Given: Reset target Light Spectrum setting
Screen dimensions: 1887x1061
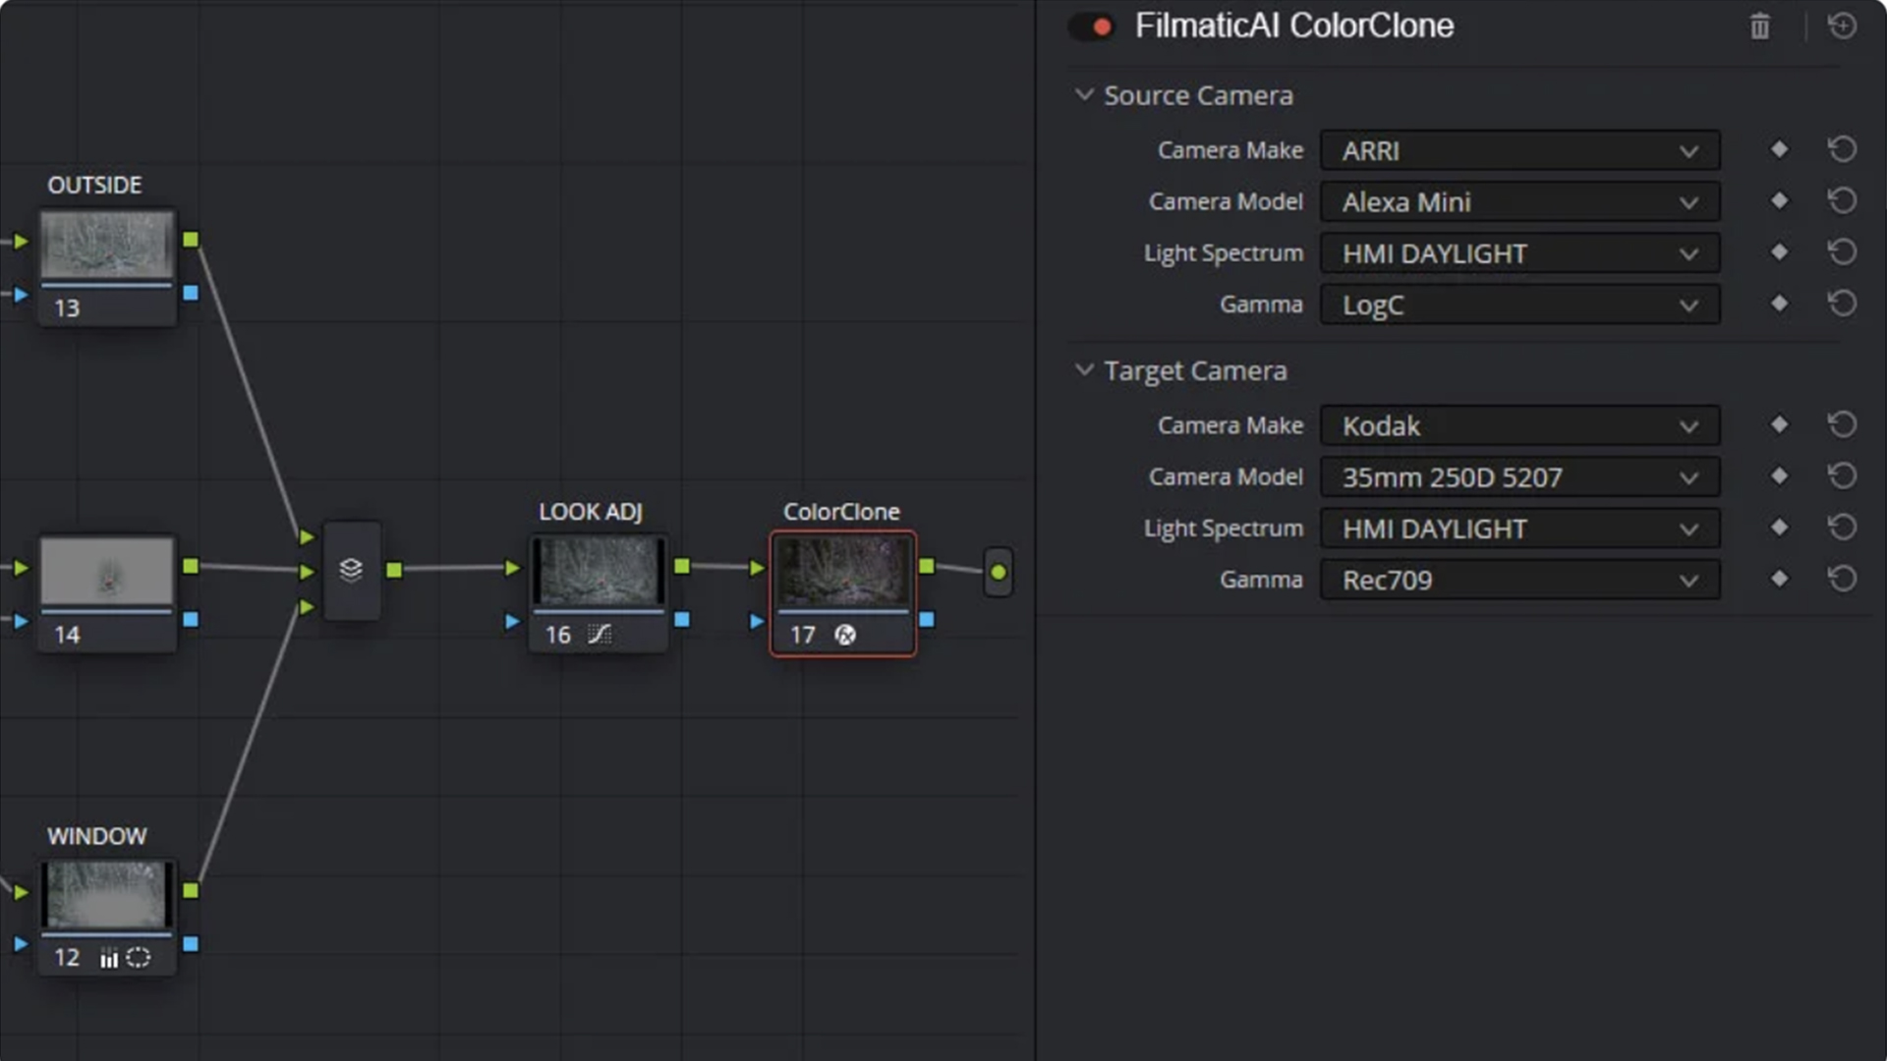Looking at the screenshot, I should click(1842, 527).
